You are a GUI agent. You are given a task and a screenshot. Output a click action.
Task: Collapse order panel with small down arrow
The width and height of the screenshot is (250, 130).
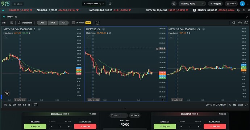(x=125, y=109)
